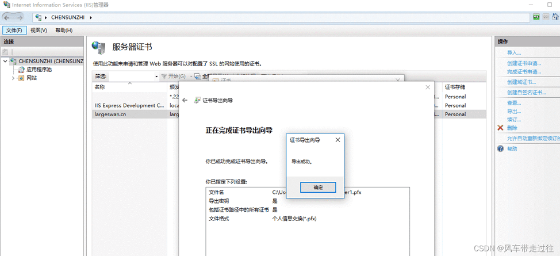
Task: Open the address bar arrow after CHENSUNZHI
Action: pos(91,17)
